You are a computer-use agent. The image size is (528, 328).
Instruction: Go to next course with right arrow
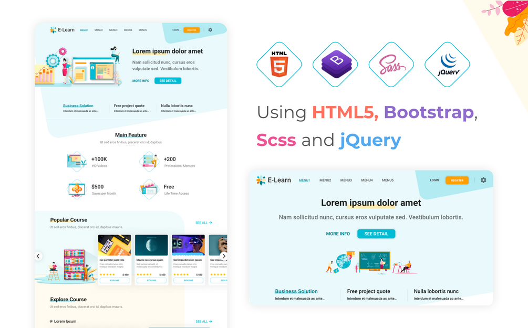pyautogui.click(x=224, y=256)
